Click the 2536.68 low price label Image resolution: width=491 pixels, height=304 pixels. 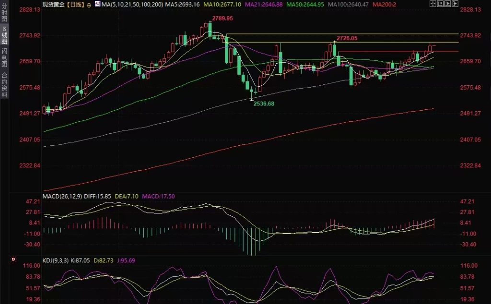pos(264,104)
